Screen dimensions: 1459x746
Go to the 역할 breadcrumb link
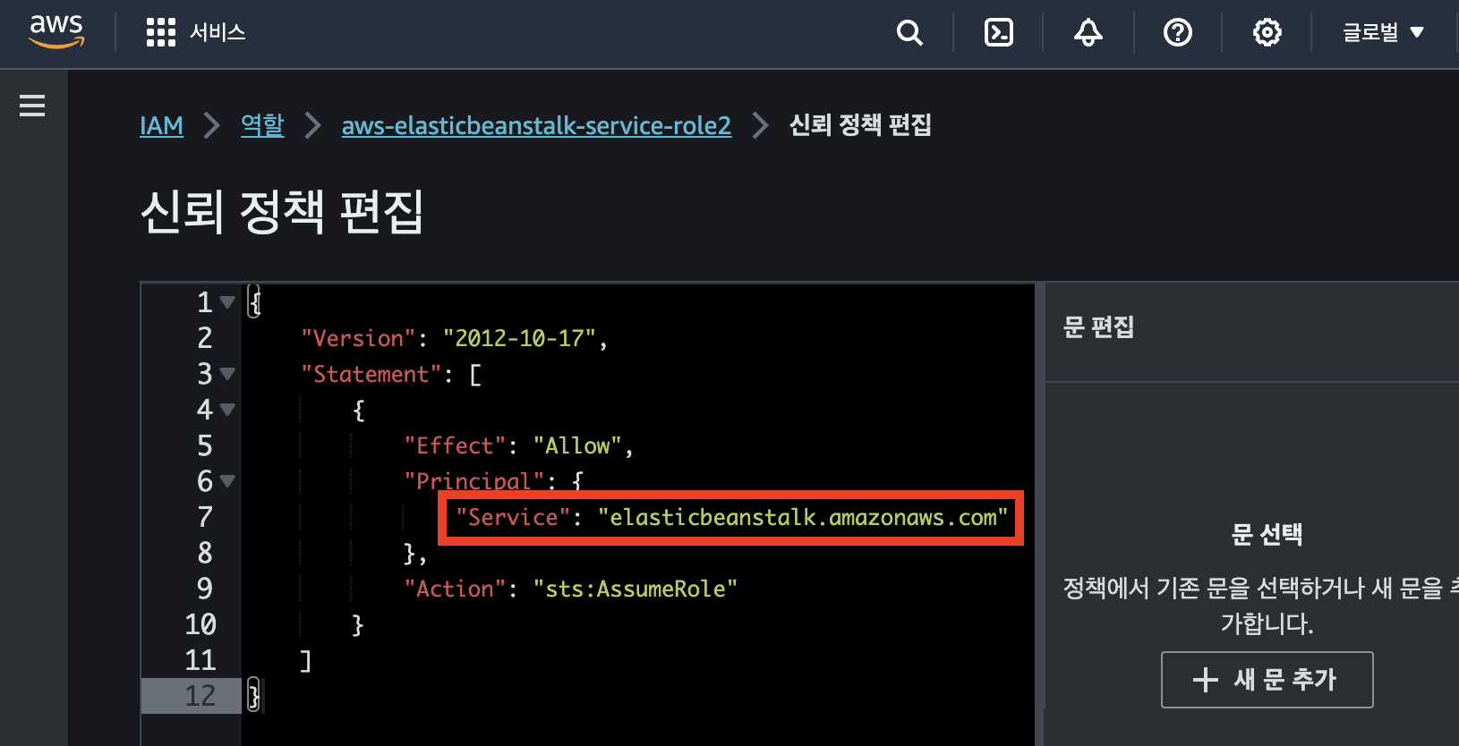coord(262,125)
